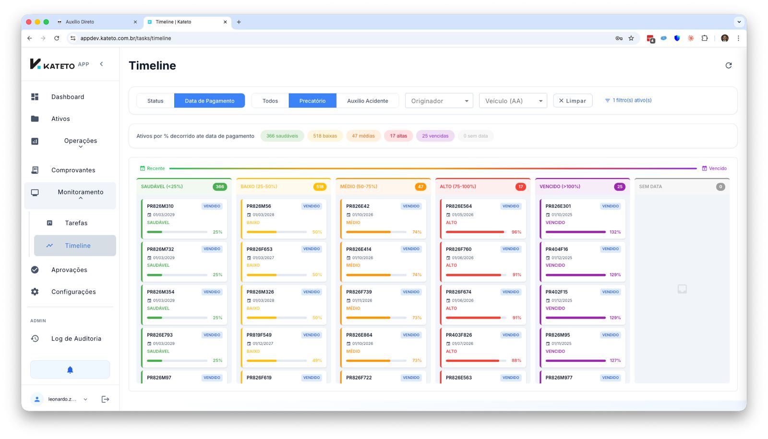
Task: Select the Auxílio Acidente filter
Action: click(x=367, y=101)
